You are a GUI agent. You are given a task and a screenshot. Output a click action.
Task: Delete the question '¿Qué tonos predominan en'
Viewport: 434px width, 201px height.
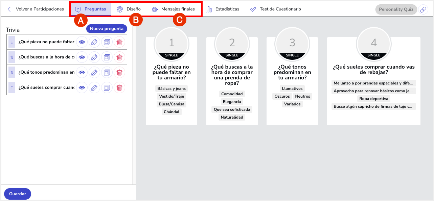tap(119, 72)
